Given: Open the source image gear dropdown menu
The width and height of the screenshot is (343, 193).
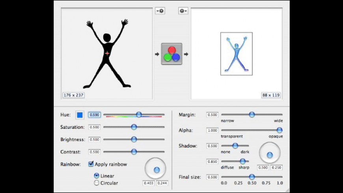Looking at the screenshot, I should 160,11.
